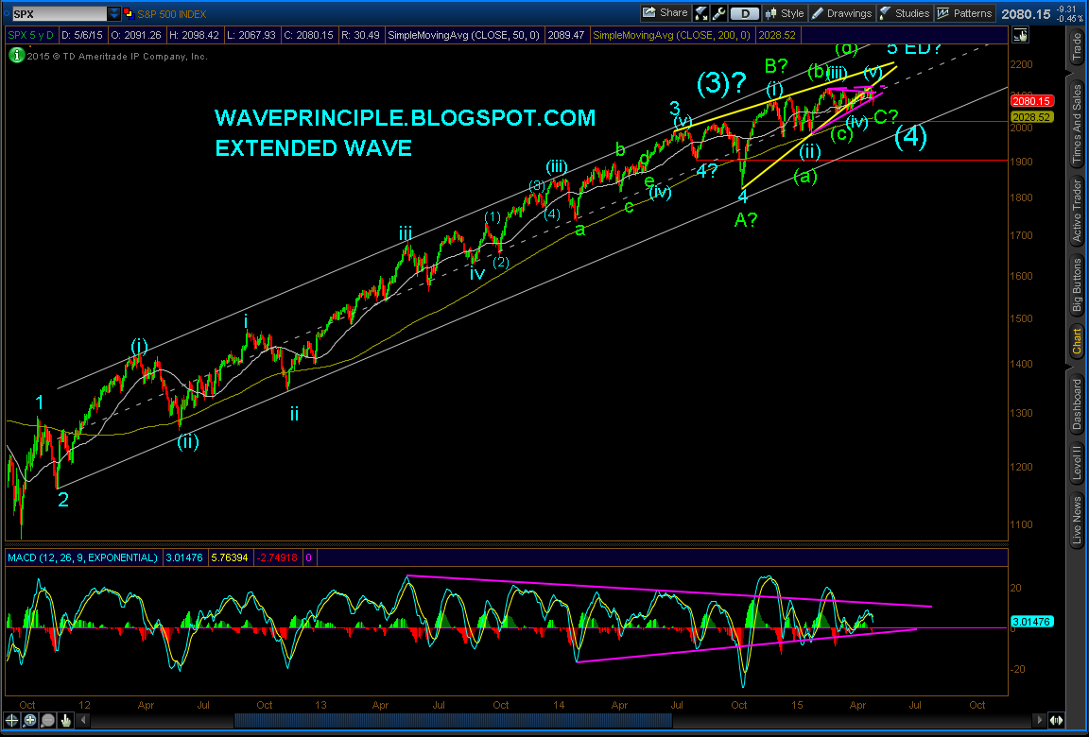Open chart settings with the wrench icon
This screenshot has height=737, width=1089.
(x=718, y=13)
